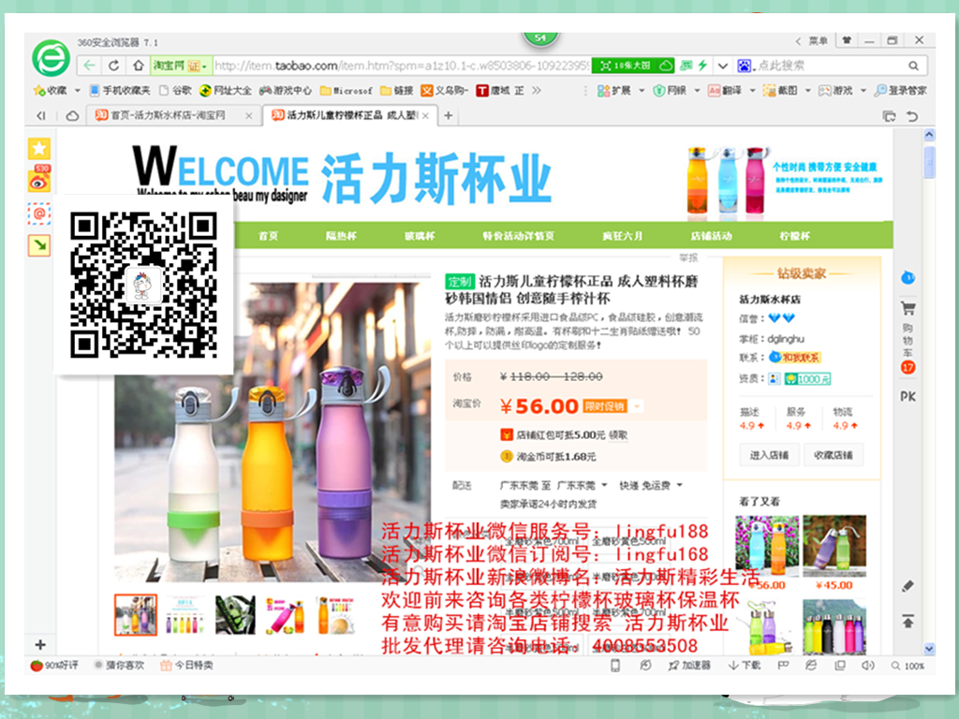This screenshot has height=719, width=959.
Task: Click the 收藏店铺 button
Action: click(x=834, y=455)
